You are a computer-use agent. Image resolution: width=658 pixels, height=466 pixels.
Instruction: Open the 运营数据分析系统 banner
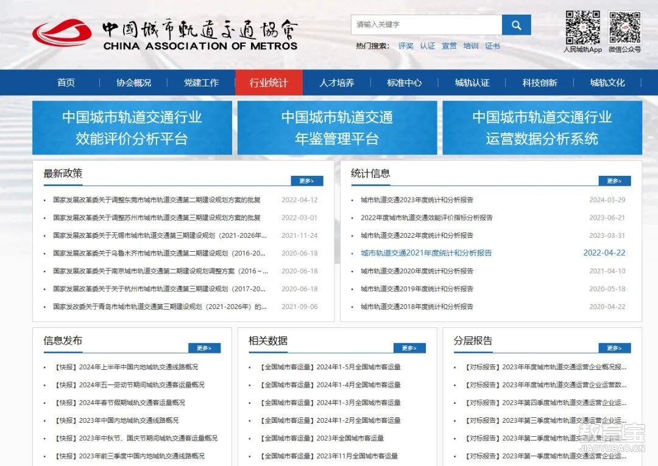543,128
